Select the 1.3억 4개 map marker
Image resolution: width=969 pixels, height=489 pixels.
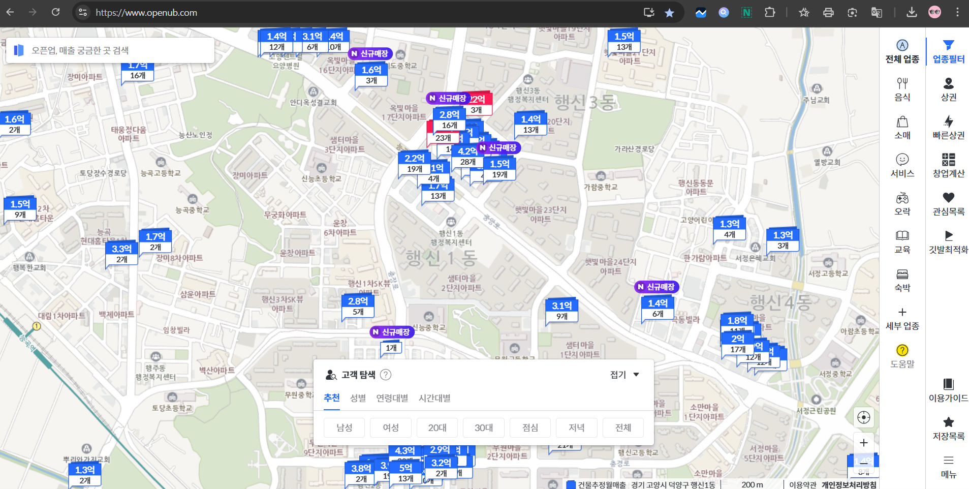click(729, 229)
